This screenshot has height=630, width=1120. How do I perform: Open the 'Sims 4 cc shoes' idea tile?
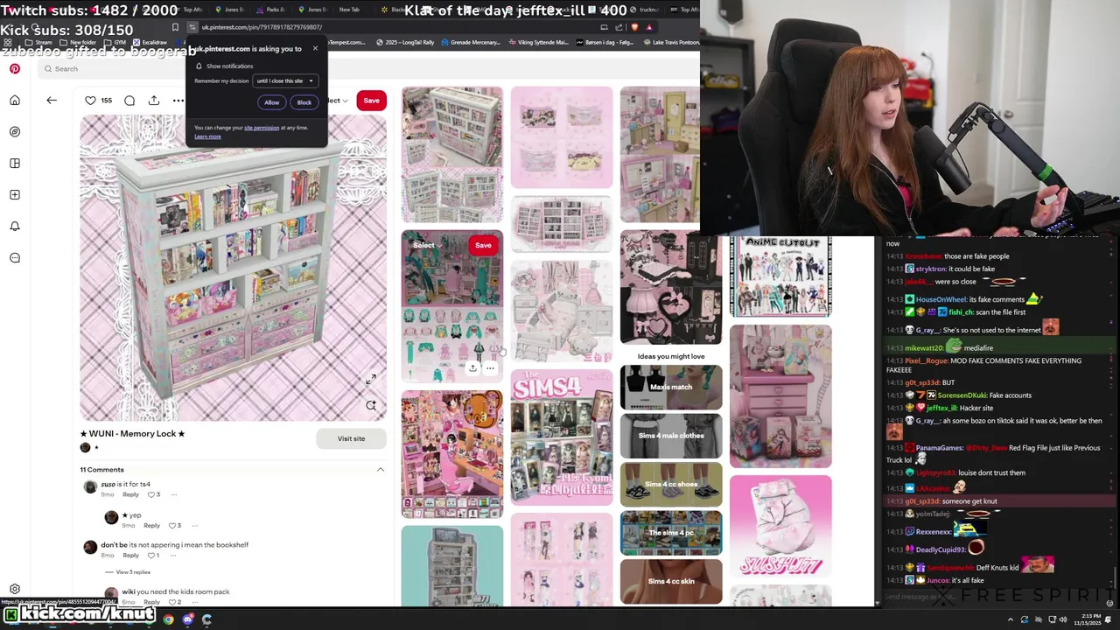671,484
